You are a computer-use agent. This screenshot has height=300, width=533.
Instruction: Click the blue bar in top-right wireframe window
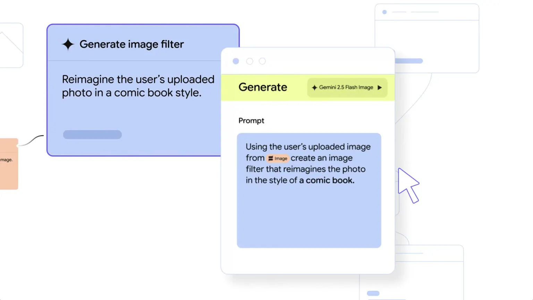point(409,61)
